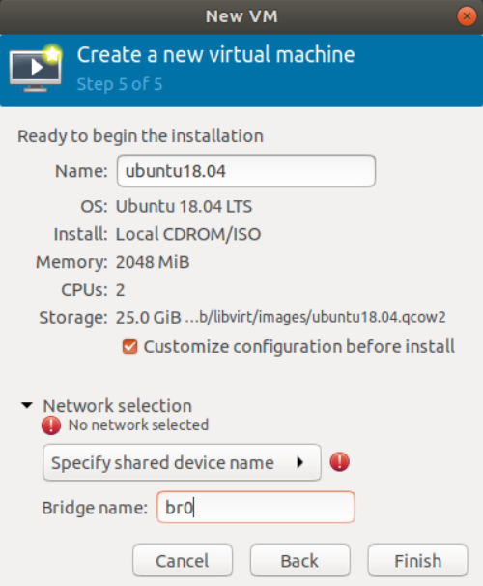The width and height of the screenshot is (483, 586).
Task: Focus the Bridge name input field
Action: click(x=256, y=507)
